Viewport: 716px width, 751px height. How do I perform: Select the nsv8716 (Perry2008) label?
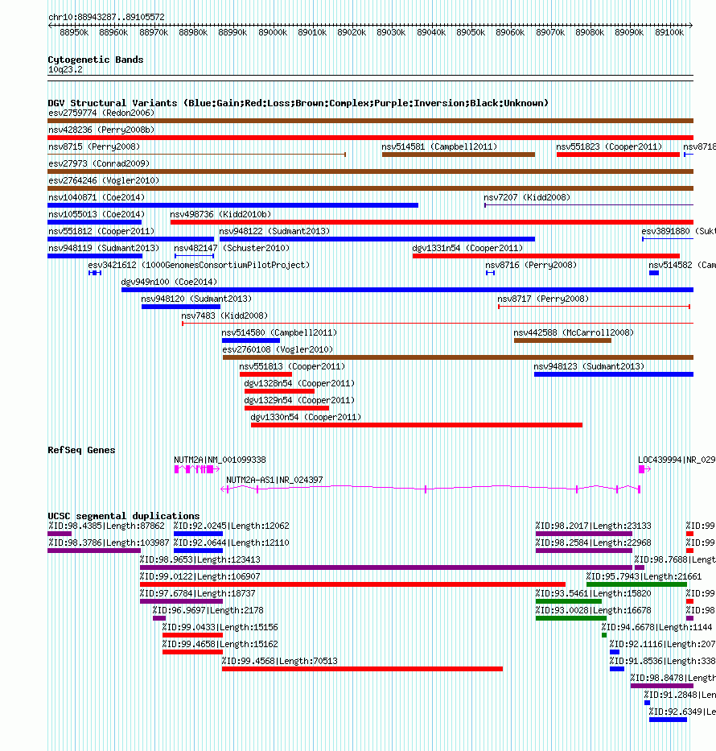(x=531, y=265)
